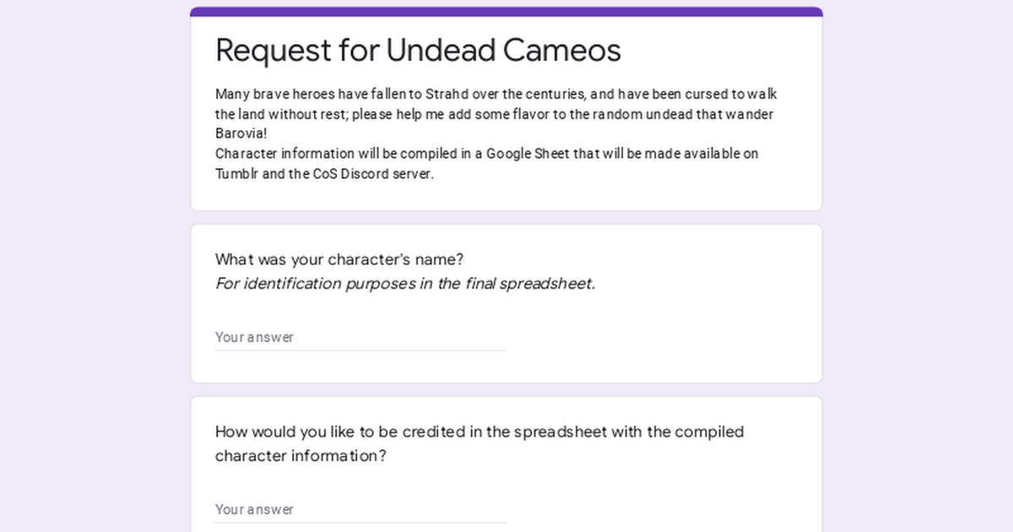
Task: Click the "Request for Undead Cameos" title
Action: [x=418, y=51]
